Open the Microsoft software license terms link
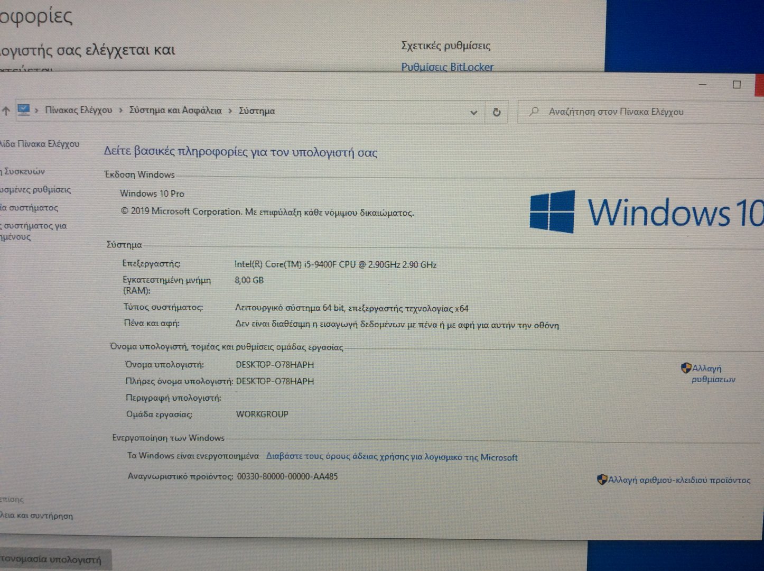Image resolution: width=764 pixels, height=571 pixels. click(392, 457)
